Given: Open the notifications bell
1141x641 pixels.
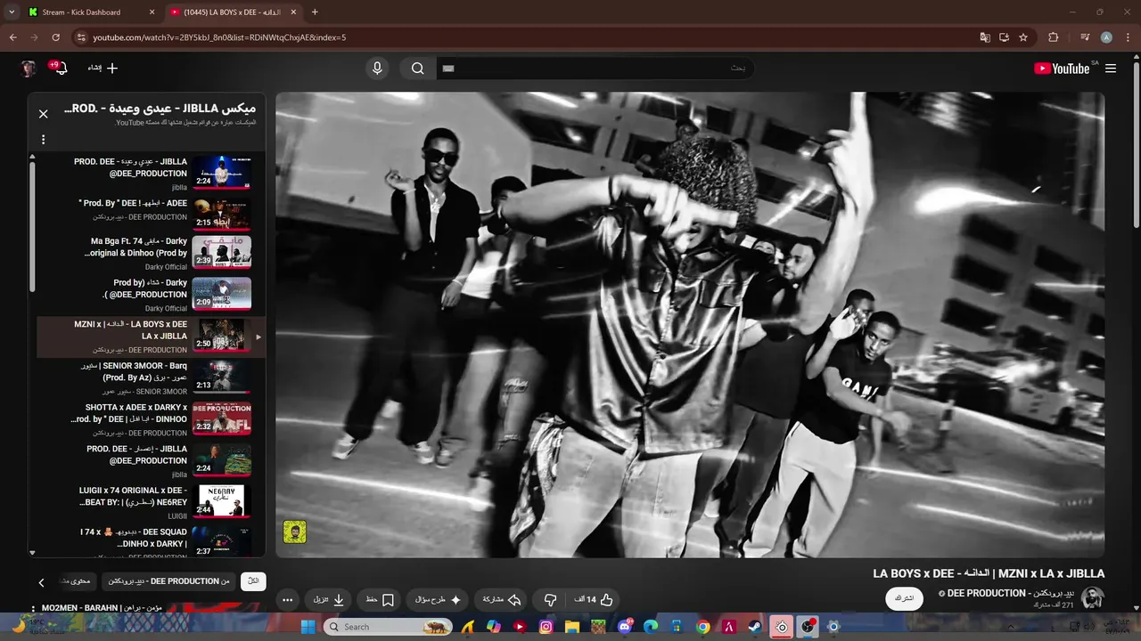Looking at the screenshot, I should click(x=60, y=69).
